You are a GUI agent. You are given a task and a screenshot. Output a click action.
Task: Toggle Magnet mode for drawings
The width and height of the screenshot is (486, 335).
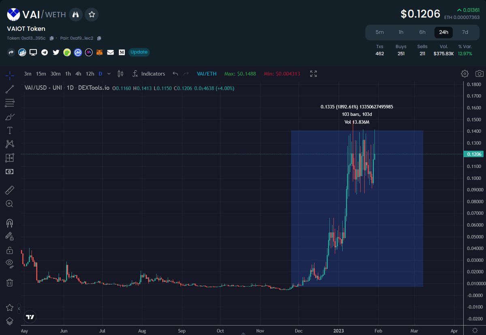point(10,223)
